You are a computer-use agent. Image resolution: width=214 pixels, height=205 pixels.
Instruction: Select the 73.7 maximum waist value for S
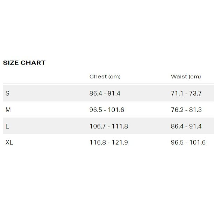point(195,94)
